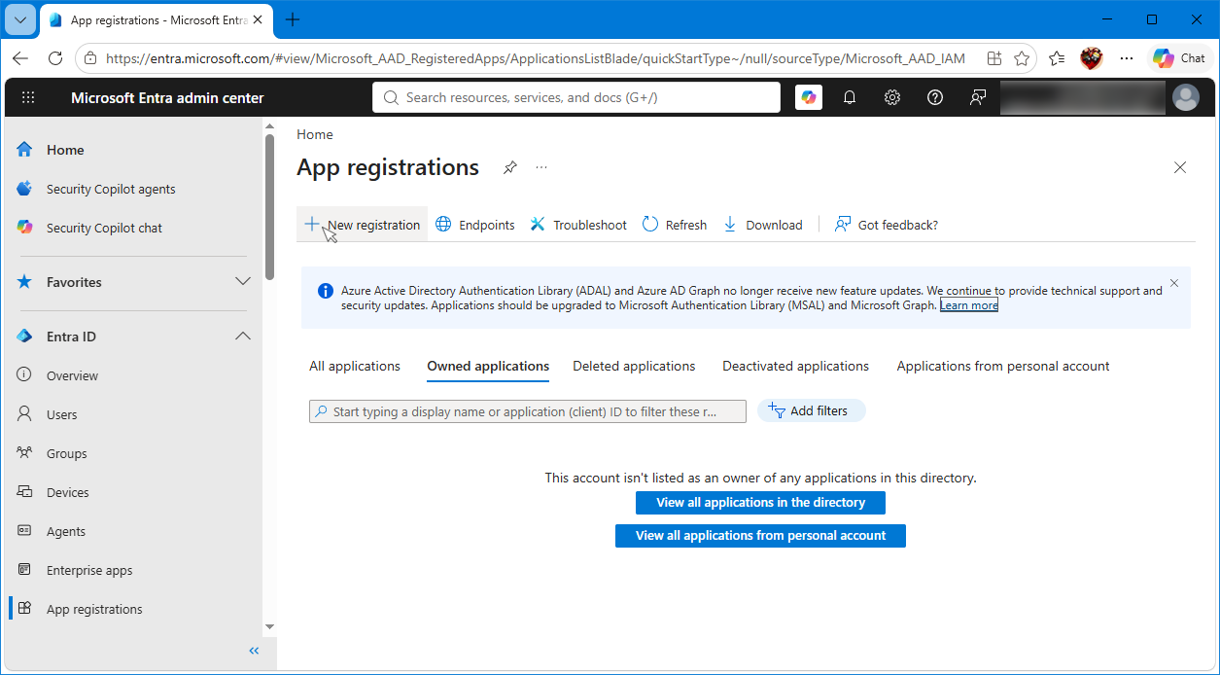Click the browser address bar URL
Screen dimensions: 1220x675
536,58
